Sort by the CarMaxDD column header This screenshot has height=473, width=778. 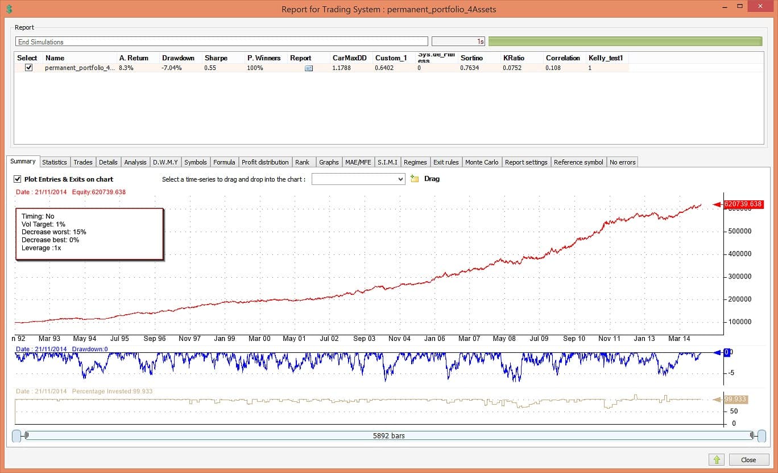(351, 58)
